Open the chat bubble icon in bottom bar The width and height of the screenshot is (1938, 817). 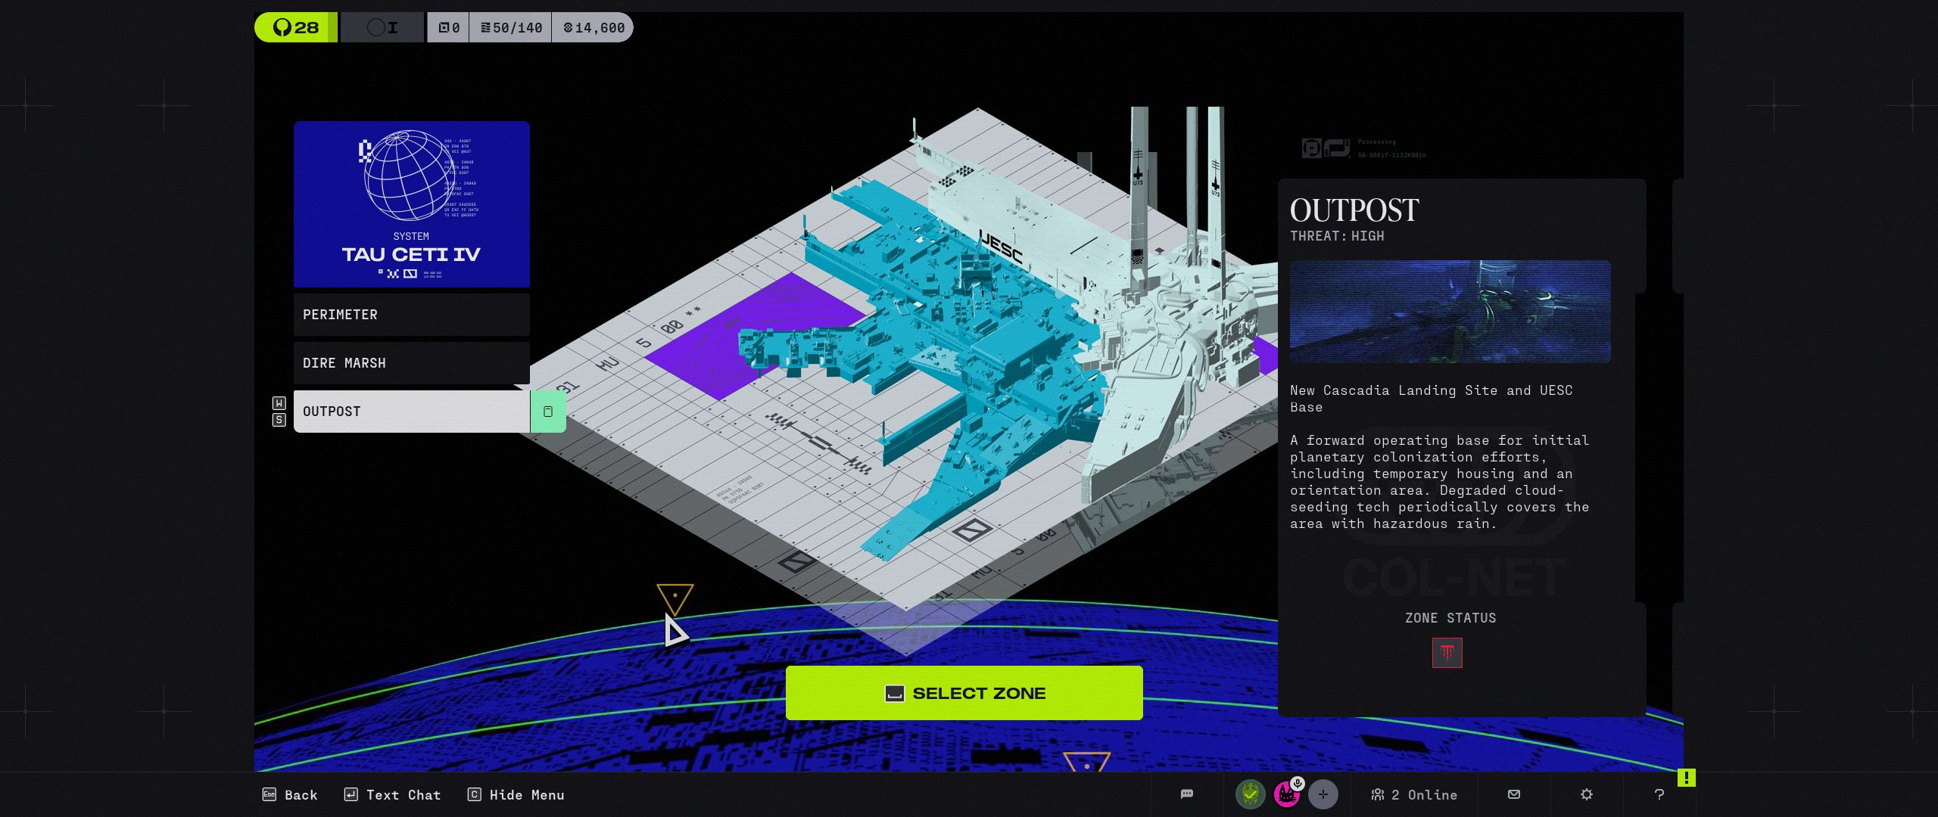(x=1187, y=794)
